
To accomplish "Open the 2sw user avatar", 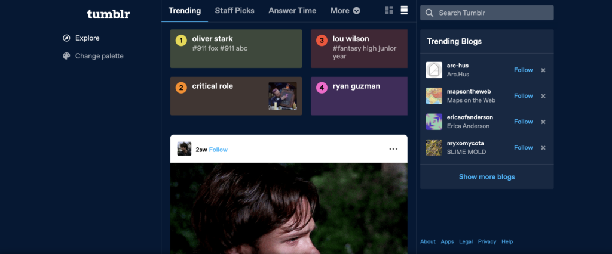I will [x=184, y=149].
